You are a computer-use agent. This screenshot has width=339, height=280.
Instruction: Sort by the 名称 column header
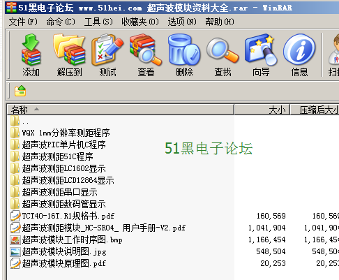pyautogui.click(x=121, y=110)
